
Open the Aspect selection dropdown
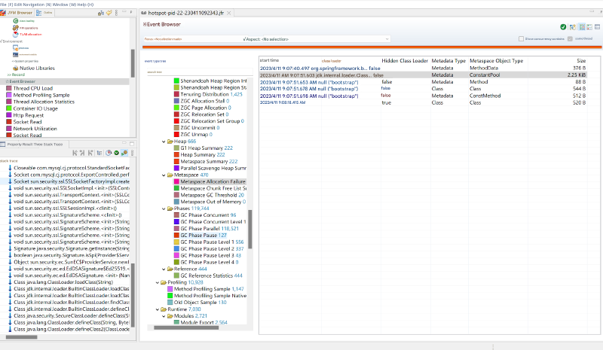coord(387,38)
